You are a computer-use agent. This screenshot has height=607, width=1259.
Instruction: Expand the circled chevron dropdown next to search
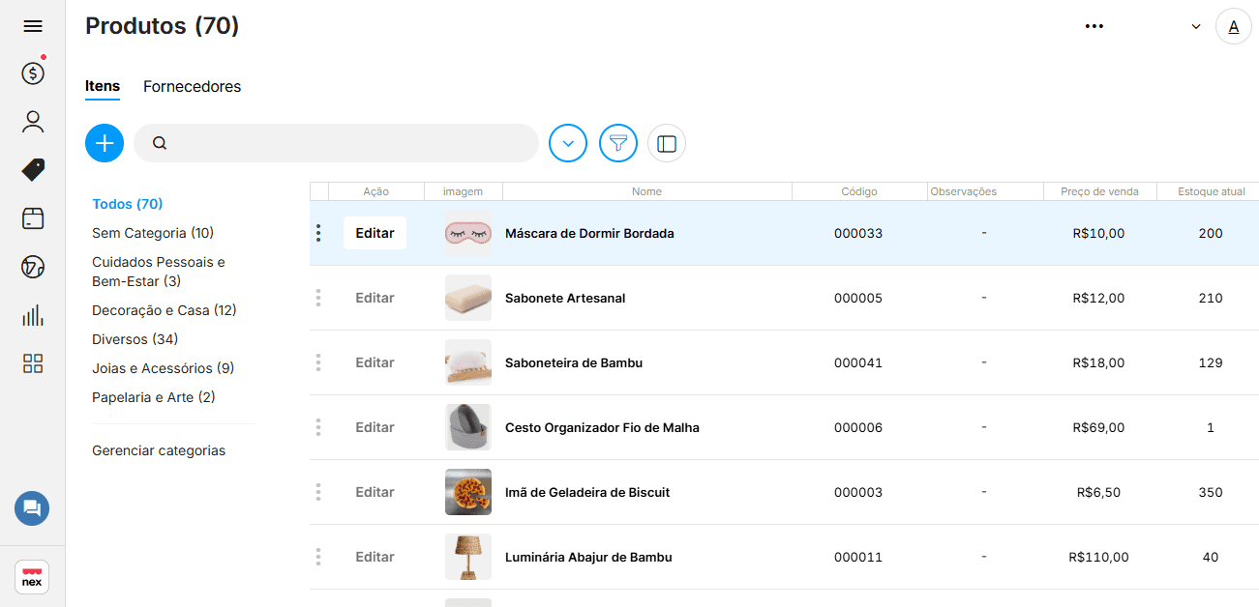pyautogui.click(x=568, y=143)
